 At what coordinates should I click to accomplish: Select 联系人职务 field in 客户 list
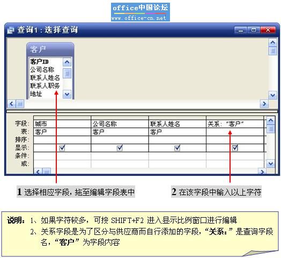click(45, 85)
